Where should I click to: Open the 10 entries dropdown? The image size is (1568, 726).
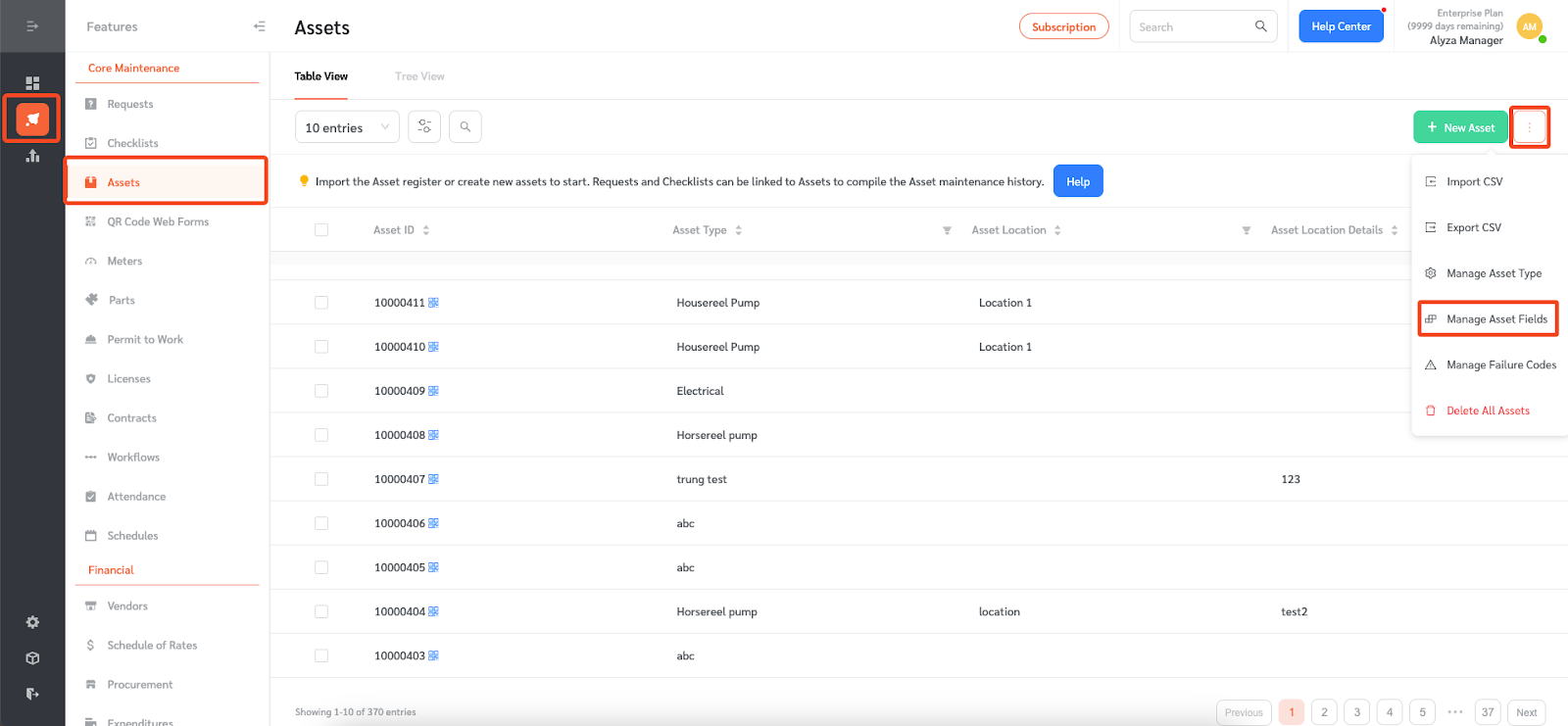click(347, 127)
